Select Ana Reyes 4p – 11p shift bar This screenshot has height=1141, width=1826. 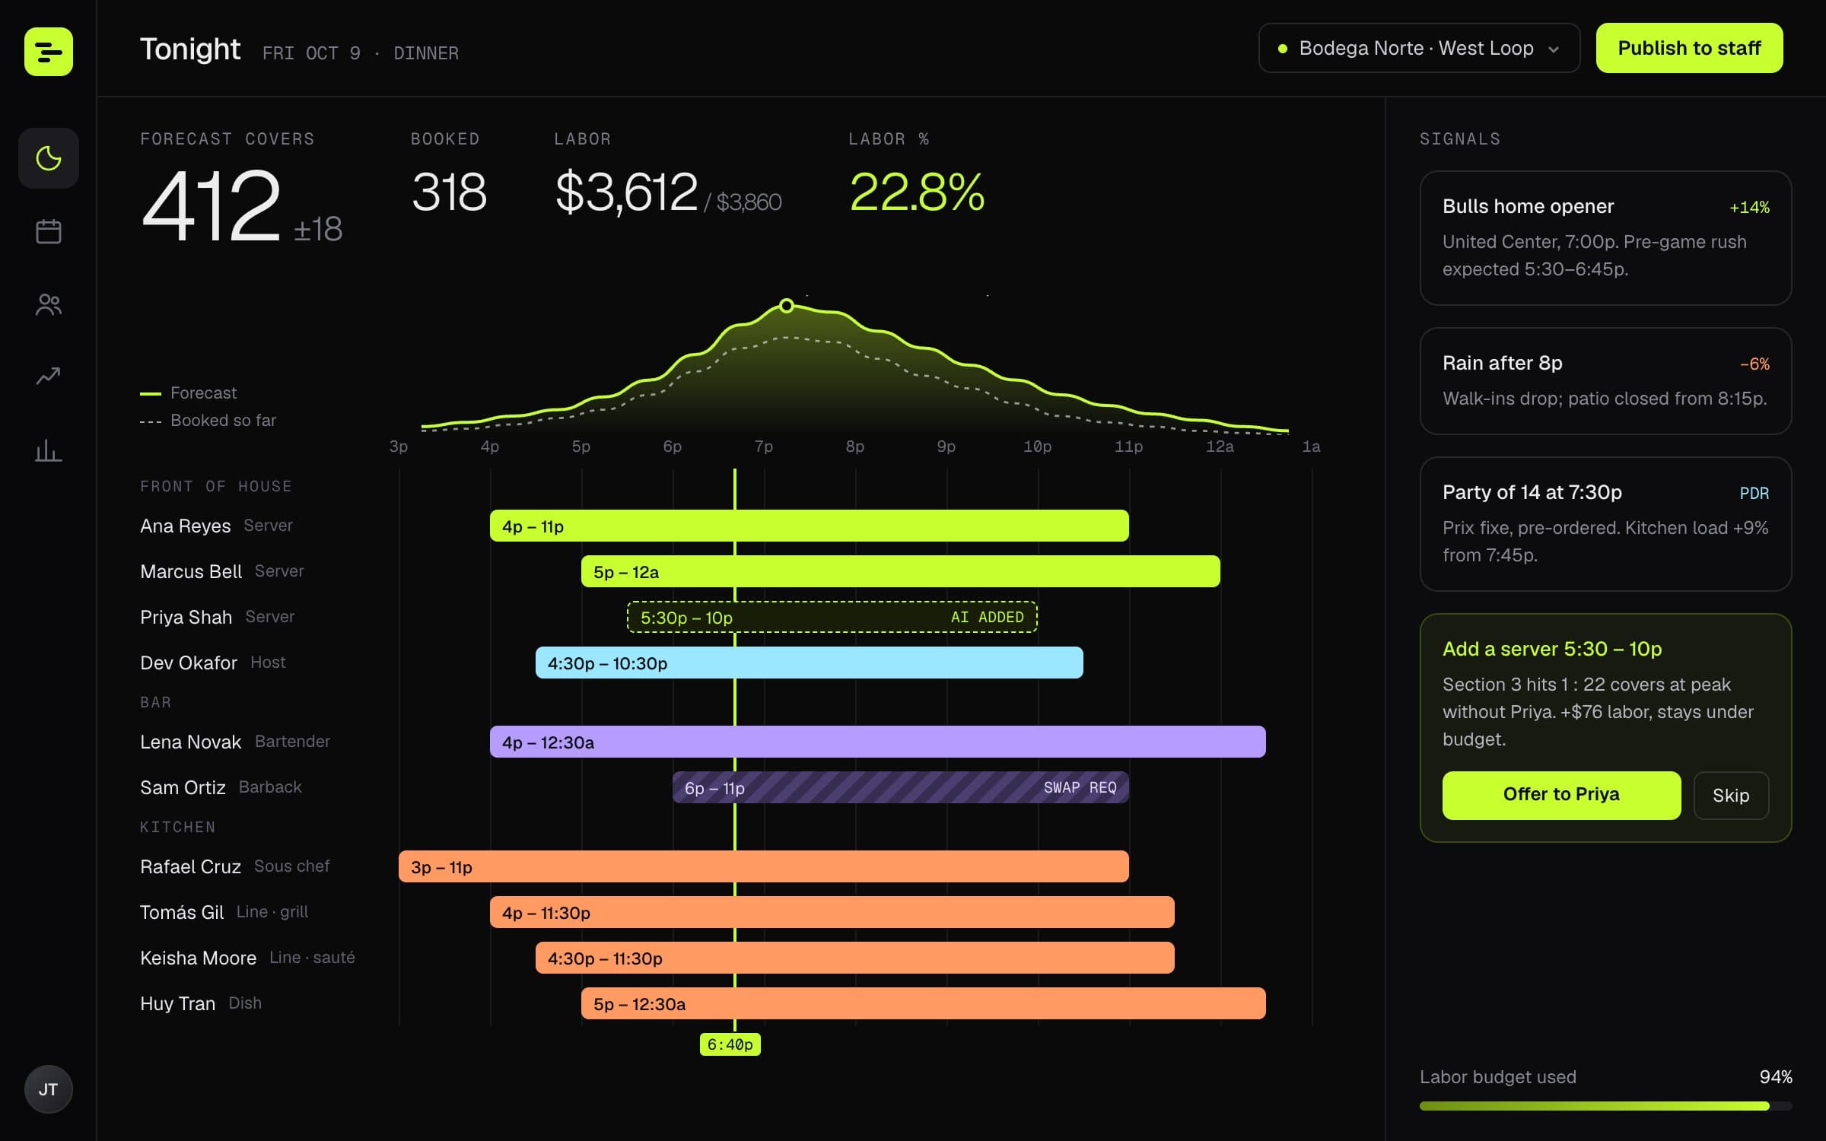point(810,526)
